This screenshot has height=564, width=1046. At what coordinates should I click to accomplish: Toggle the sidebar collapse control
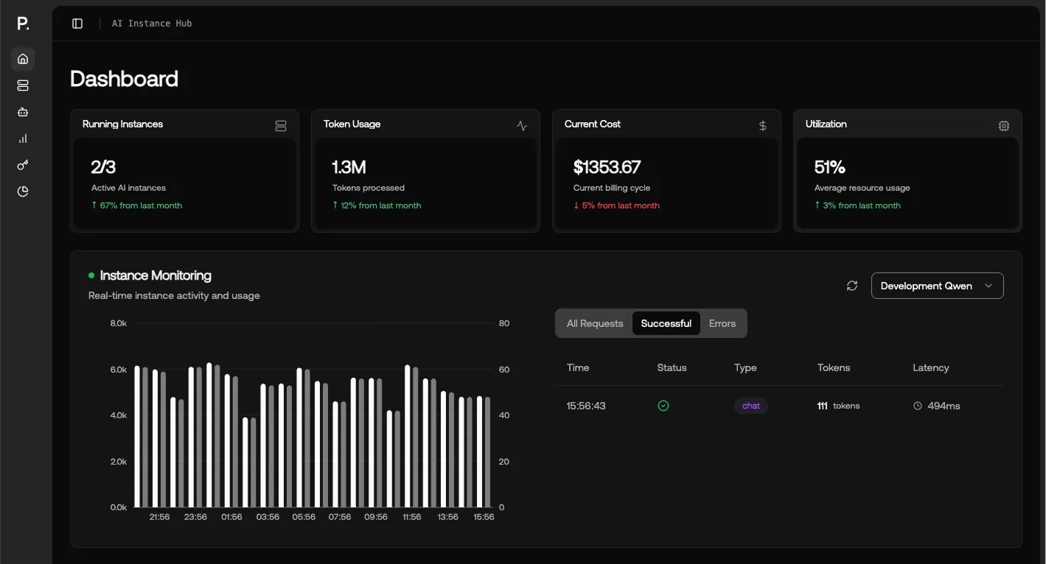tap(77, 23)
